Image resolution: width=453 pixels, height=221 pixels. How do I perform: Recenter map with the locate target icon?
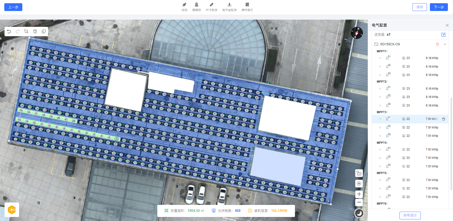359,183
